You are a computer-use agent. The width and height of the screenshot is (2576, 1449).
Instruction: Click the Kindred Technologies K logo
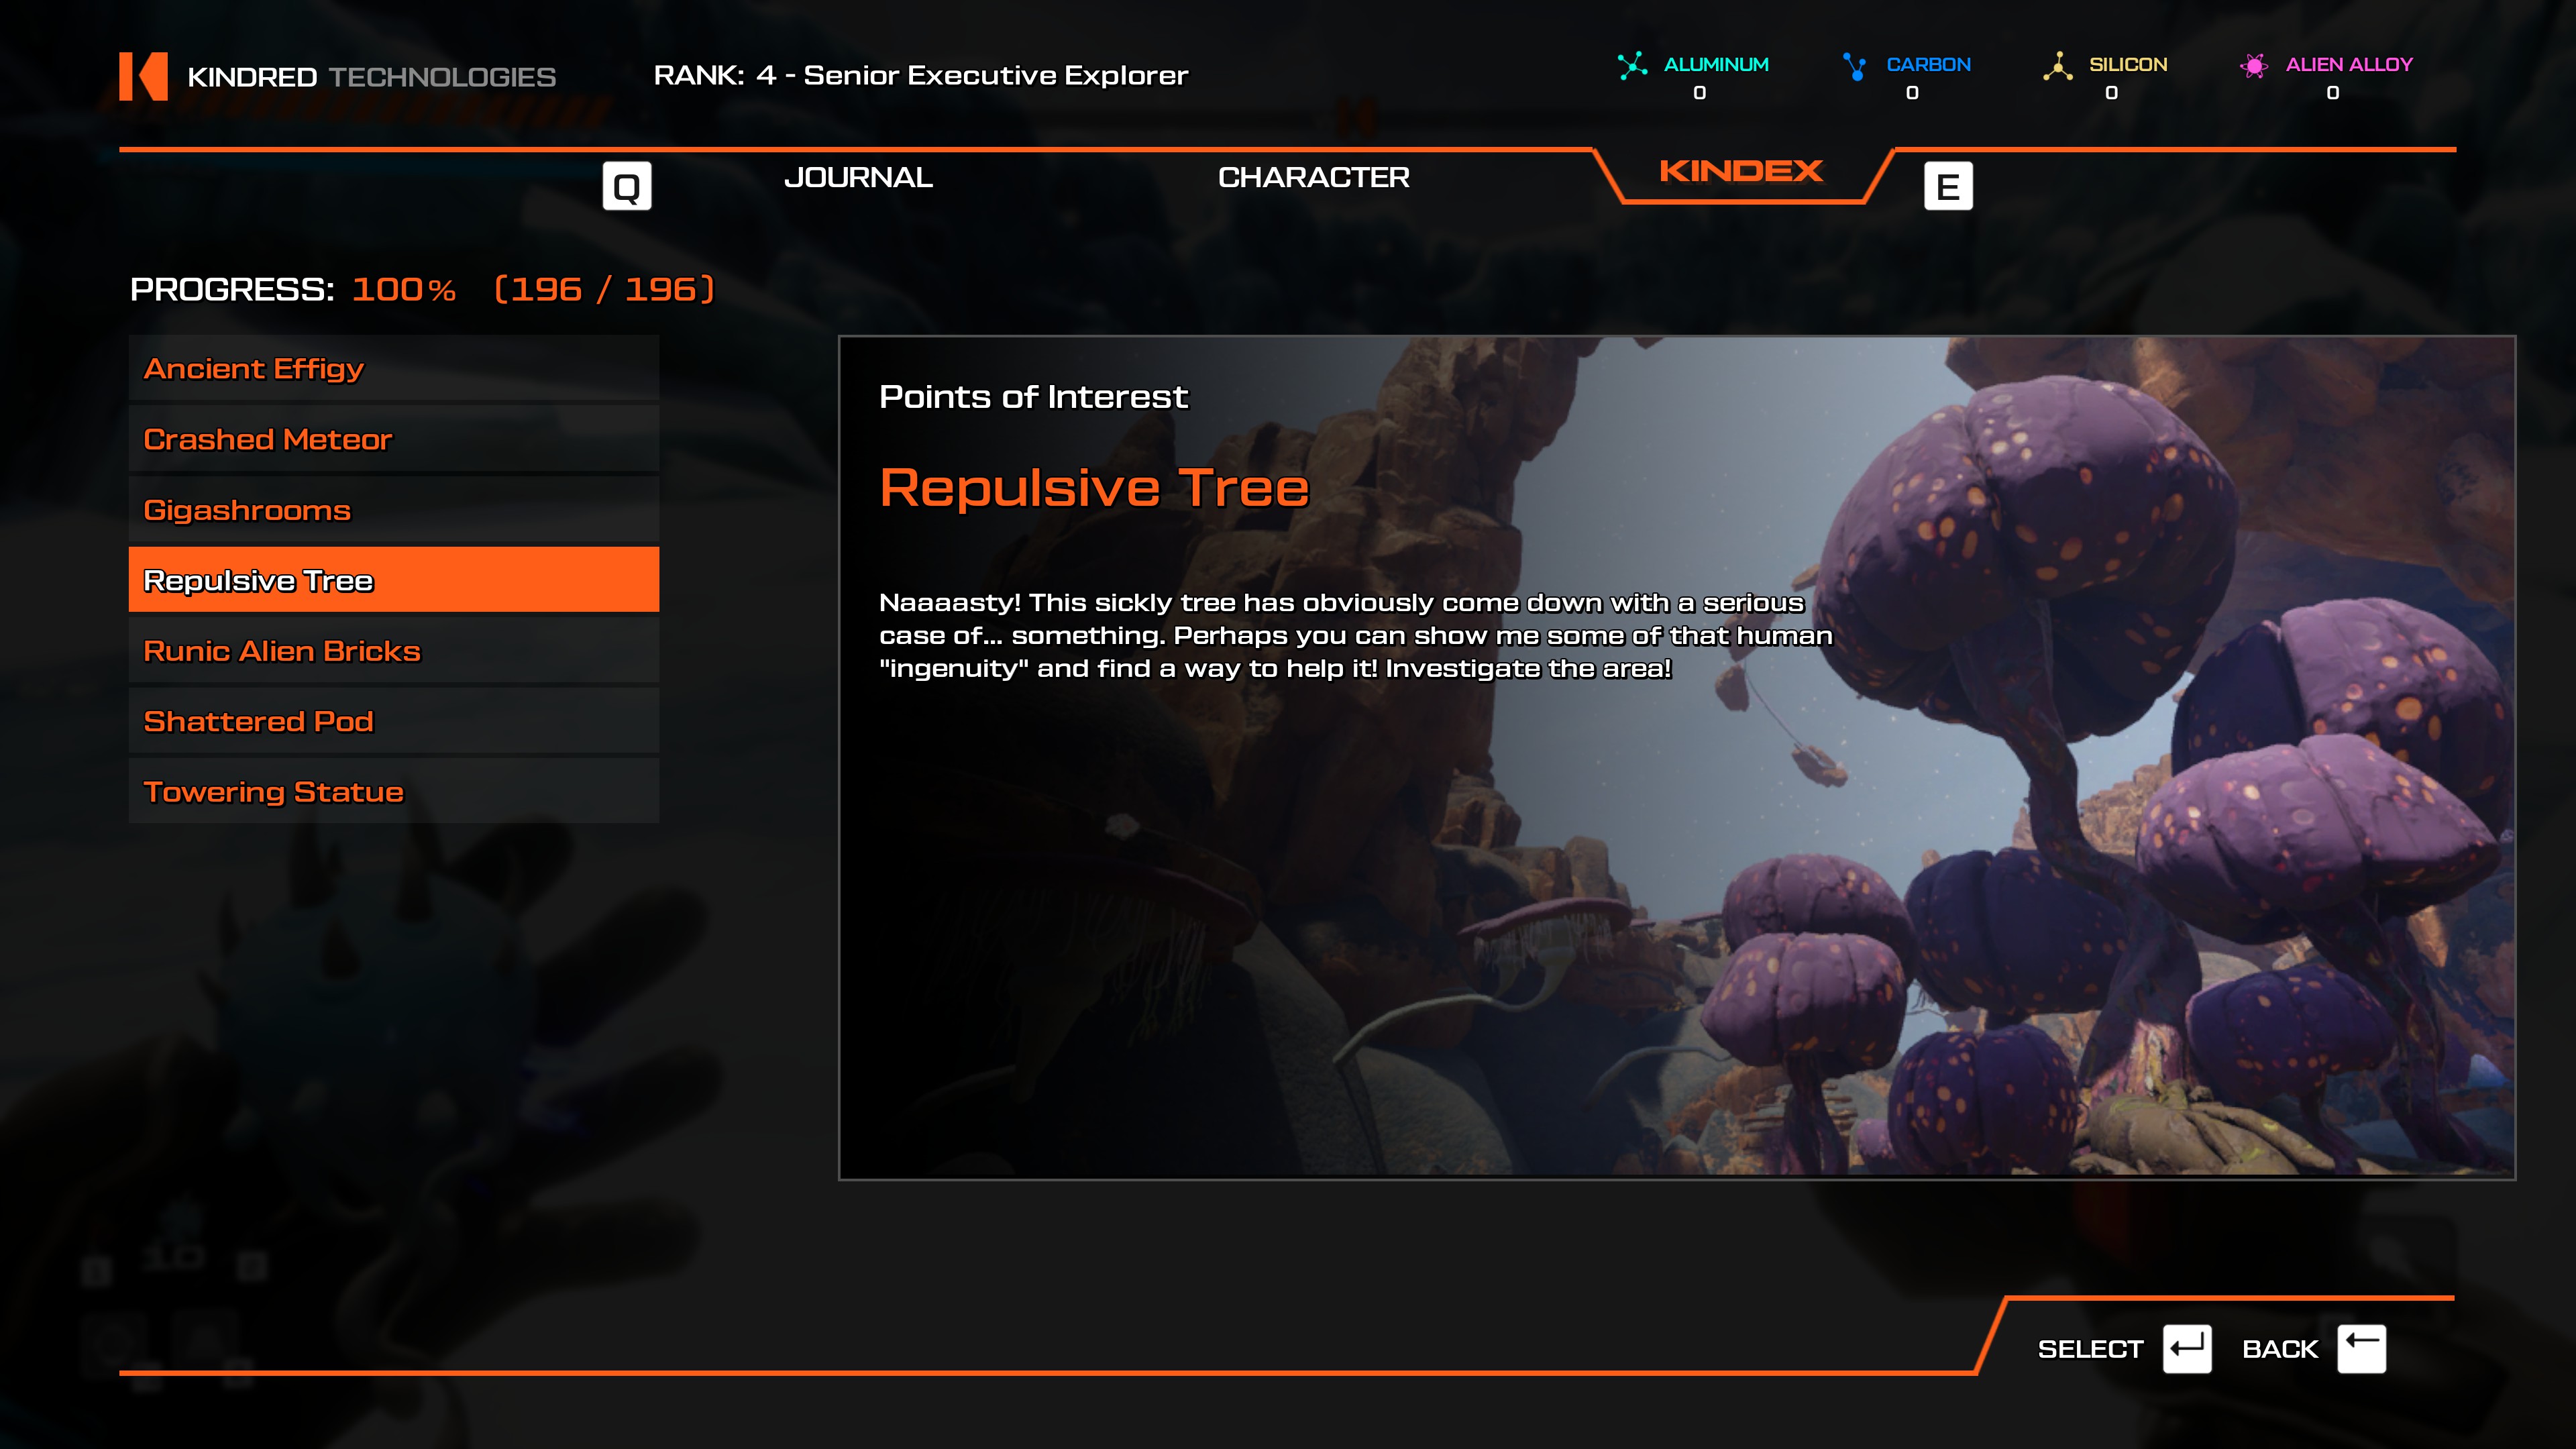143,76
